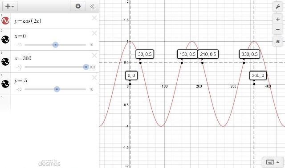Show the on-screen keyboard icon
The image size is (285, 168).
pos(270,162)
